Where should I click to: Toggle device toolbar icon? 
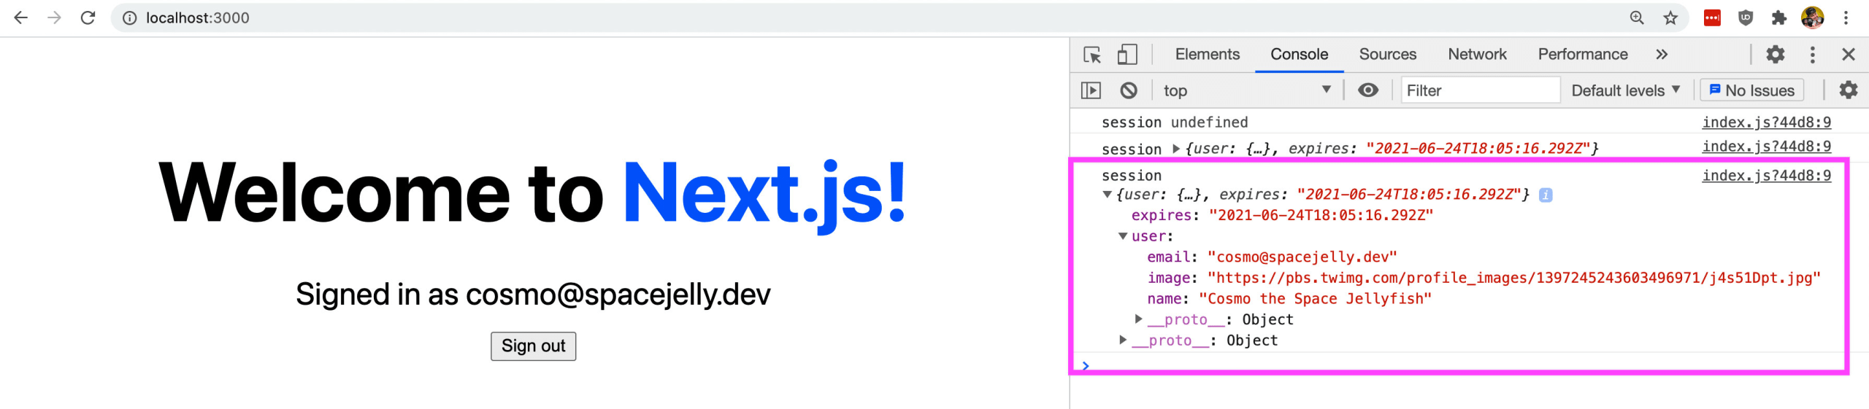coord(1127,55)
